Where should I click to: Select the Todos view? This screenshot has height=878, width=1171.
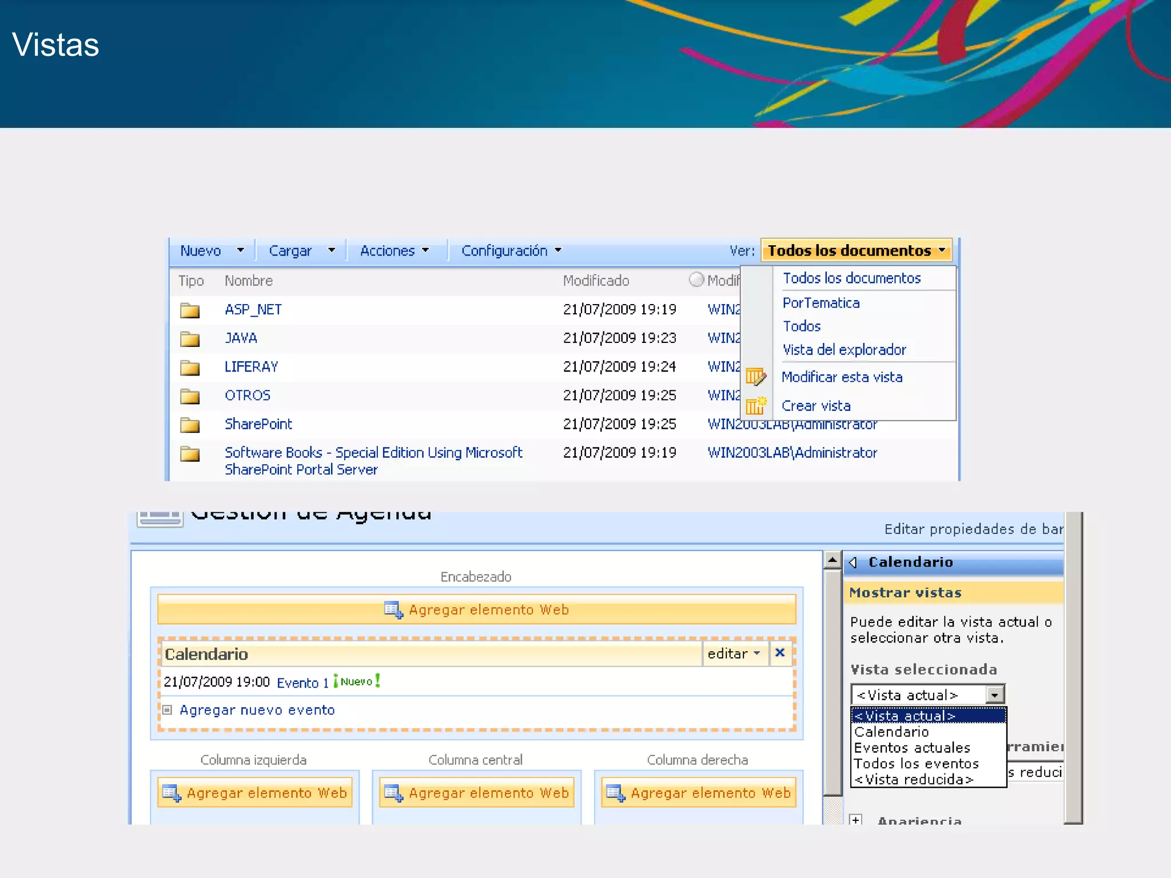[802, 326]
